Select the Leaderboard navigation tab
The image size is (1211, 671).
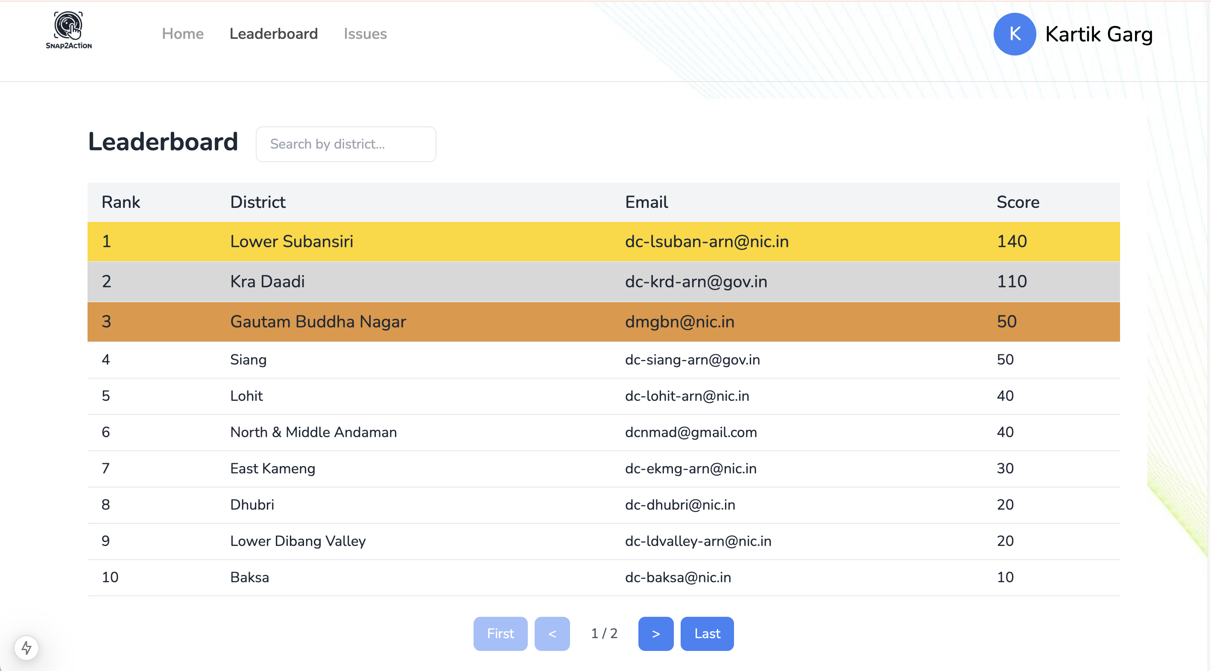pyautogui.click(x=273, y=34)
